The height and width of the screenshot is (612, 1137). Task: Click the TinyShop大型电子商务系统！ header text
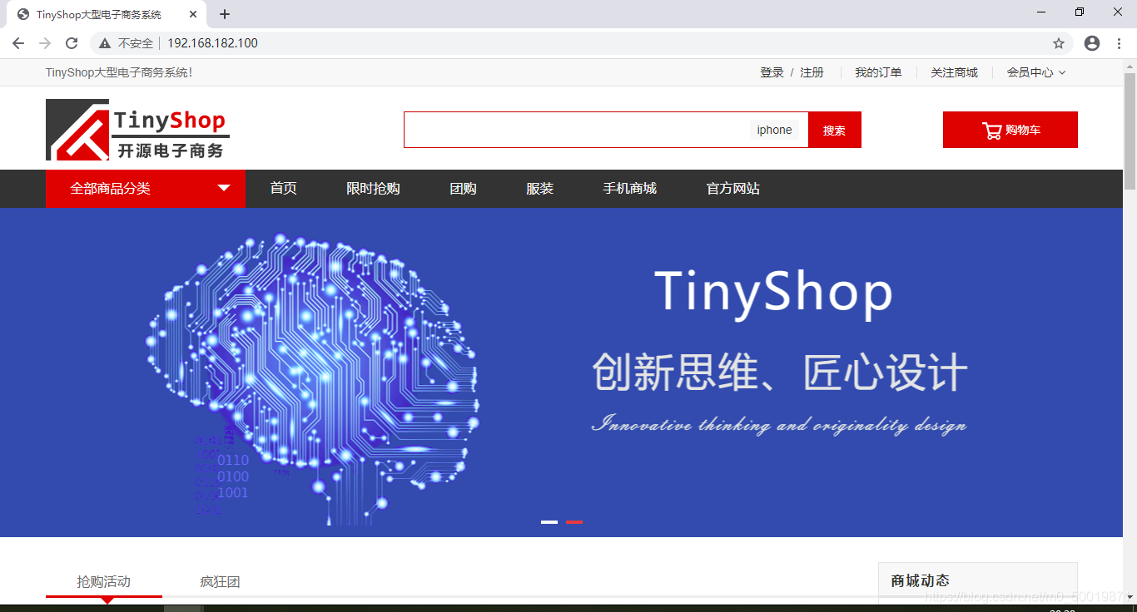pyautogui.click(x=119, y=72)
